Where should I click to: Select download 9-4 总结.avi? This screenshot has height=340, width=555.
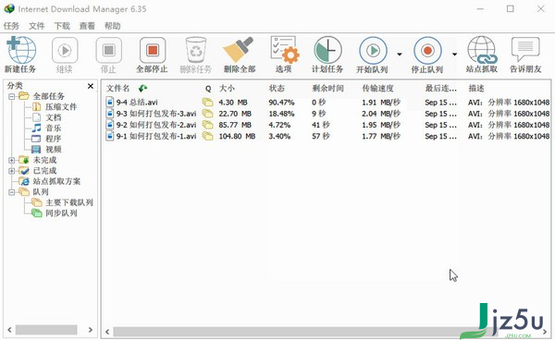click(x=137, y=103)
